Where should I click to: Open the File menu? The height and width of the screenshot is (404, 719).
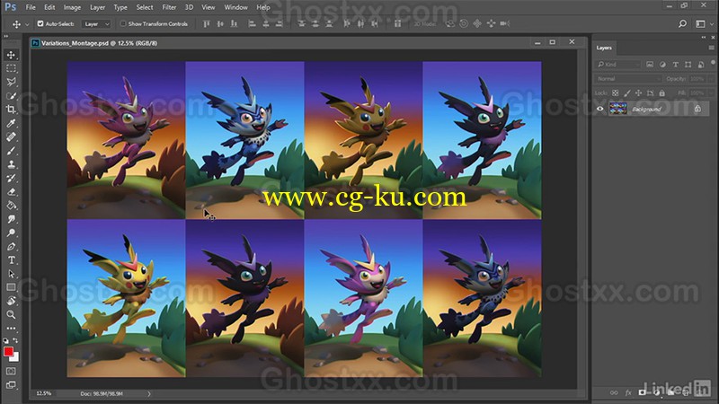[x=31, y=7]
